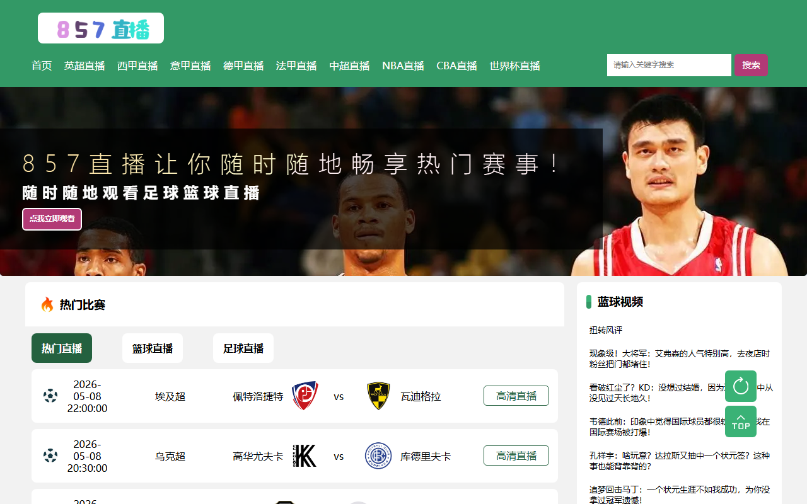
Task: Select the 热门直播 tab
Action: click(62, 348)
